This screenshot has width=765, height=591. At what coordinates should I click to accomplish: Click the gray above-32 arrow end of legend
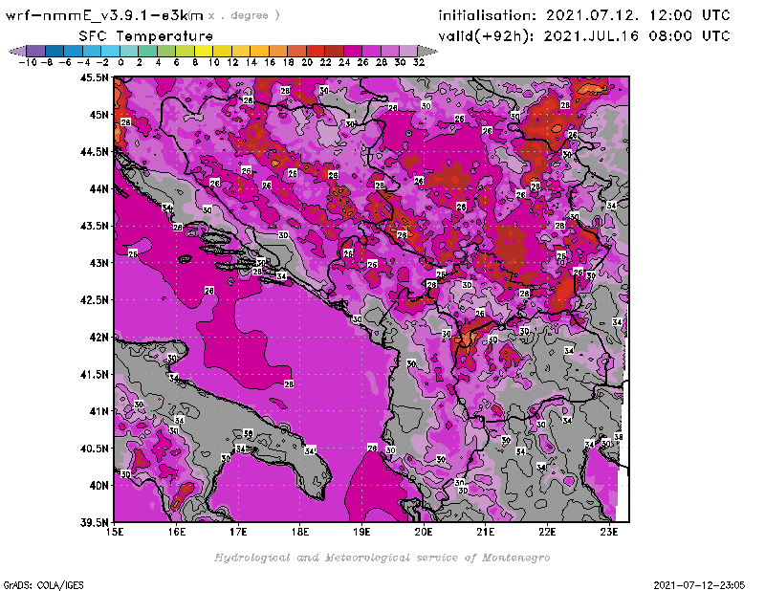[x=426, y=52]
